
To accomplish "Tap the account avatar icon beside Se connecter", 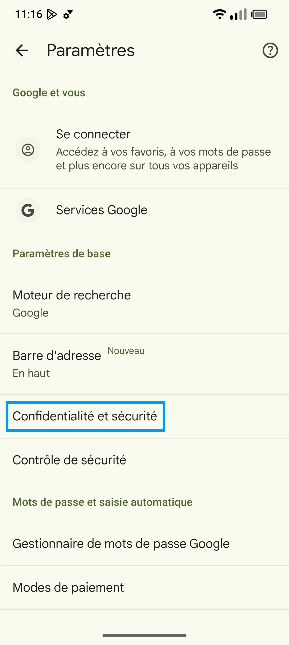I will (28, 150).
